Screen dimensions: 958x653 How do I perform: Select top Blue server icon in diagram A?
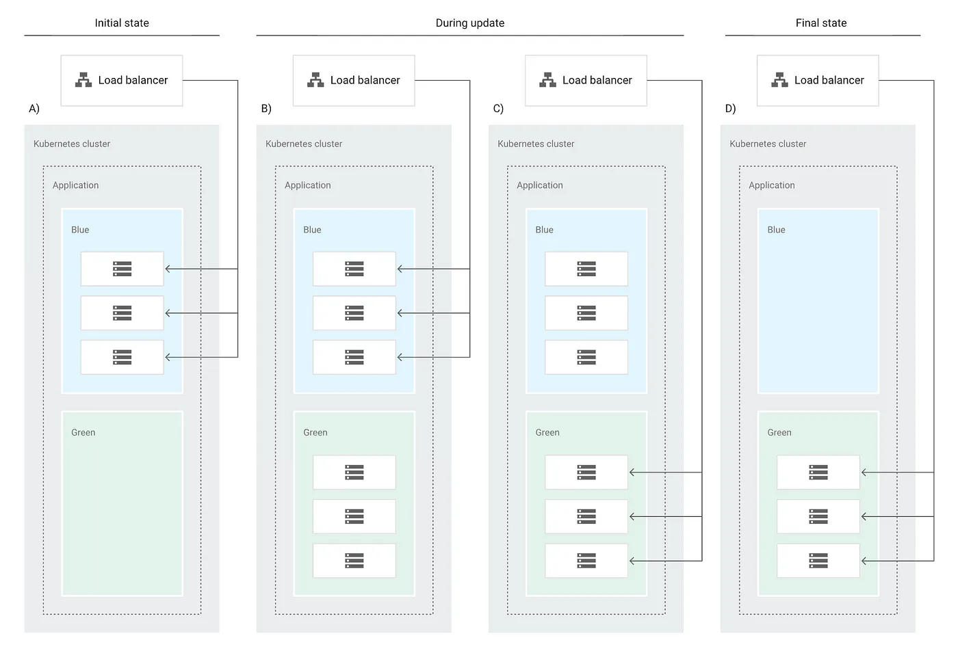click(122, 269)
